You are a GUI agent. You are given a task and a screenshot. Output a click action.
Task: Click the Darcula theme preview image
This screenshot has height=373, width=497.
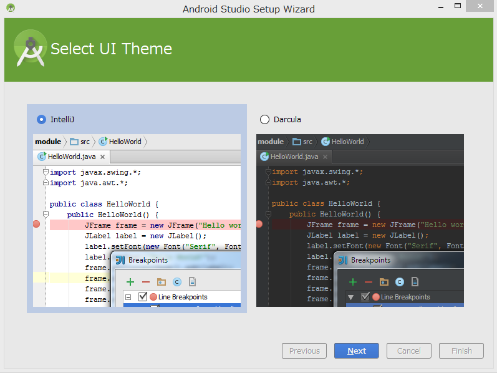pyautogui.click(x=360, y=220)
